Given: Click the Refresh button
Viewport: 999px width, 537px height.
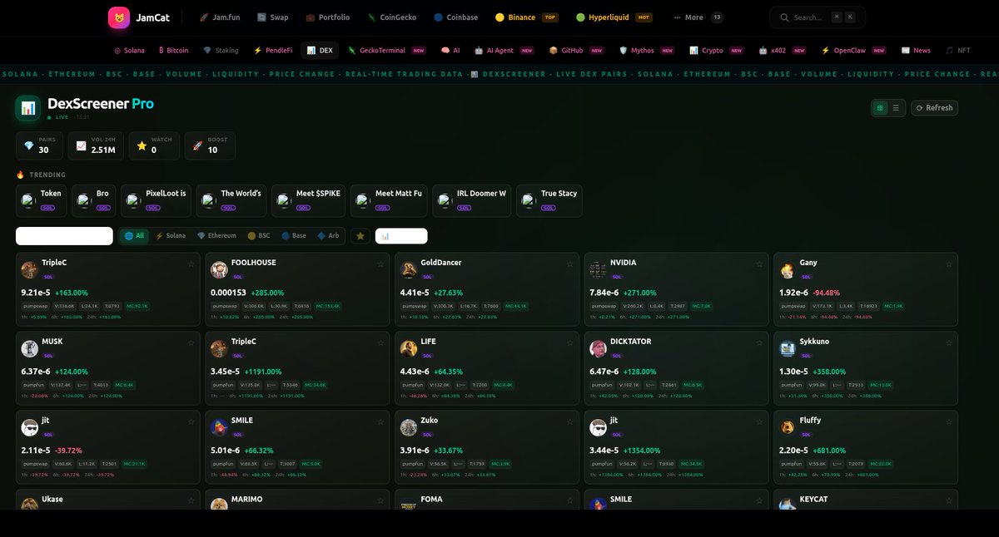Looking at the screenshot, I should coord(934,108).
